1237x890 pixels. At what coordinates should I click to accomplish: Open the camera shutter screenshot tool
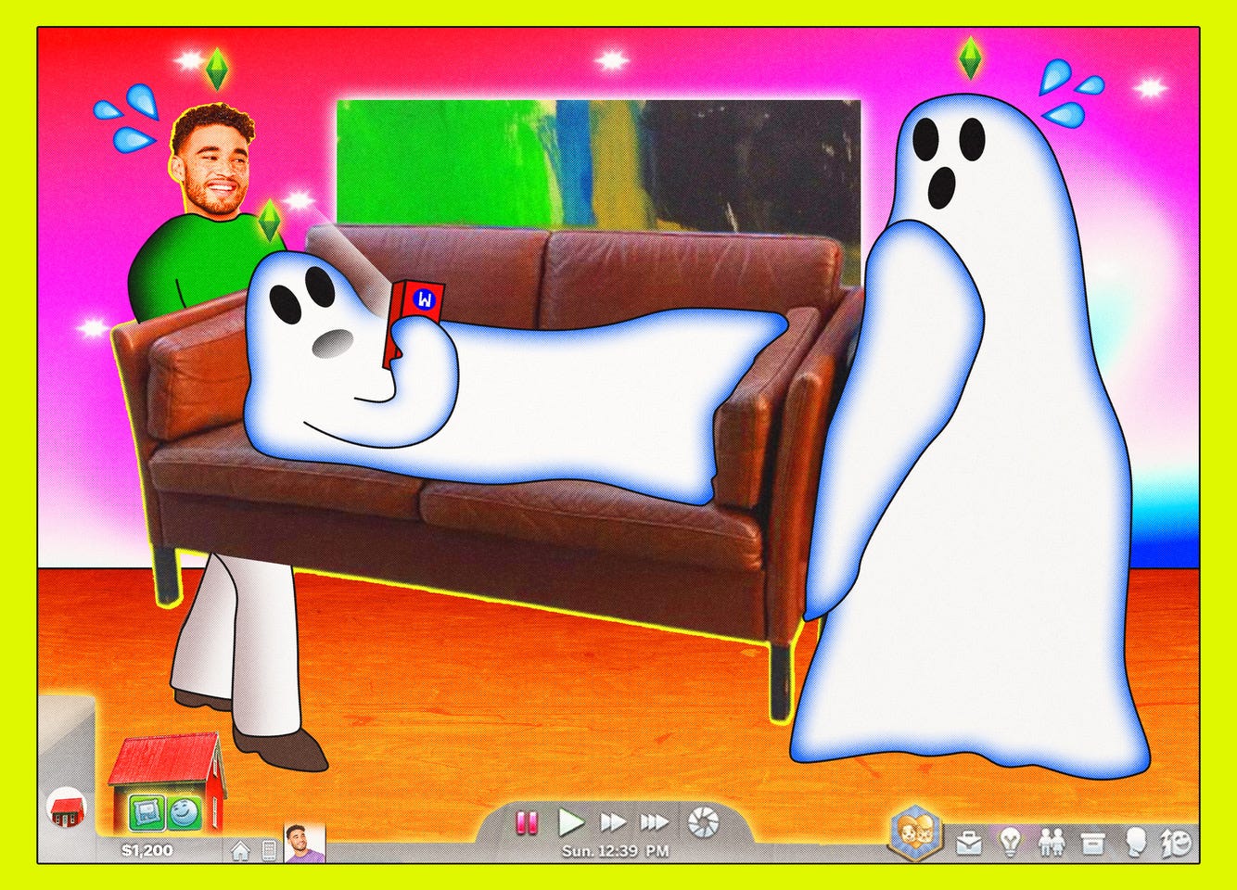(x=704, y=821)
